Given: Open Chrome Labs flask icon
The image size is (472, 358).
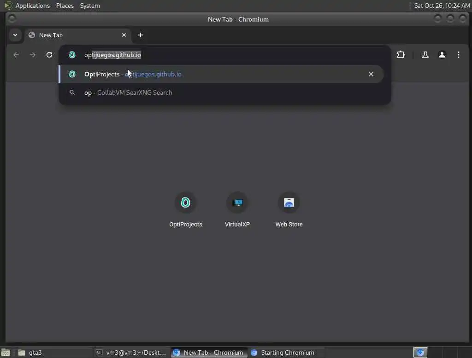Looking at the screenshot, I should click(x=425, y=55).
